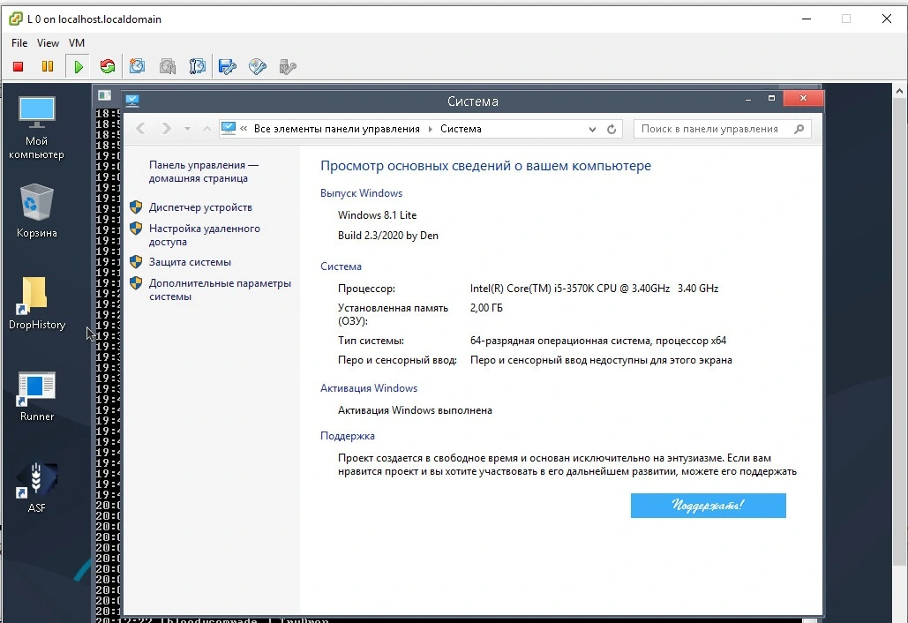The width and height of the screenshot is (908, 623).
Task: Expand address bar history dropdown
Action: pos(592,129)
